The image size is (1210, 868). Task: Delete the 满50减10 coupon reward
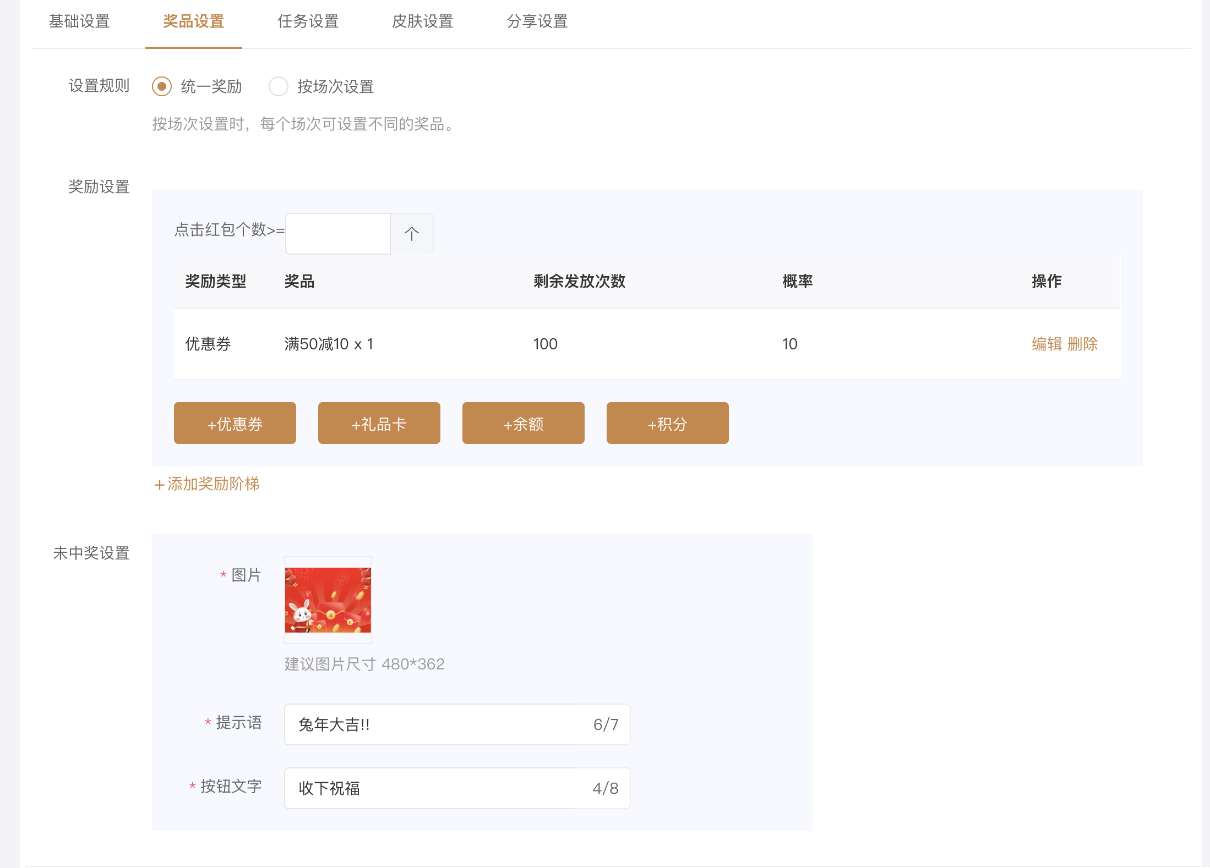(x=1082, y=344)
